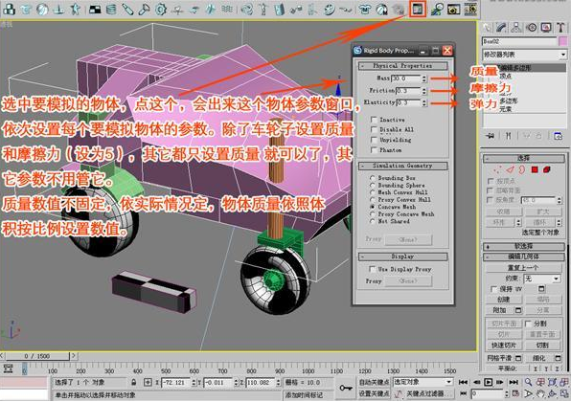Open the Display panel tab
571x402 pixels.
click(546, 28)
